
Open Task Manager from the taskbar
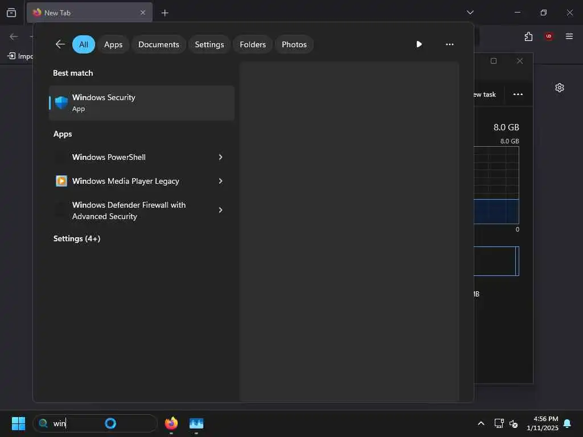(x=196, y=423)
